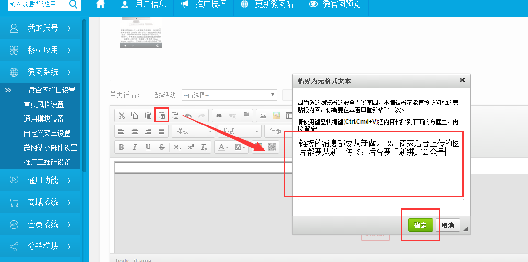Click the Cut scissors icon in editor toolbar
The height and width of the screenshot is (262, 528).
[122, 115]
